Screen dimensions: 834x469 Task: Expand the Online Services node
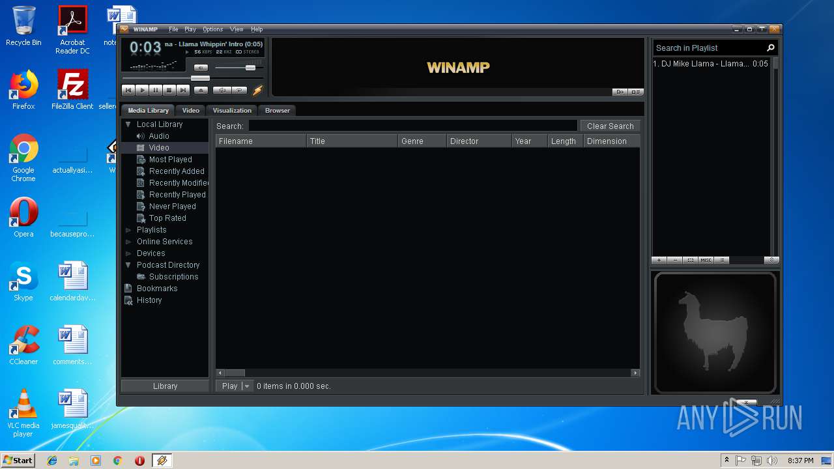tap(128, 242)
